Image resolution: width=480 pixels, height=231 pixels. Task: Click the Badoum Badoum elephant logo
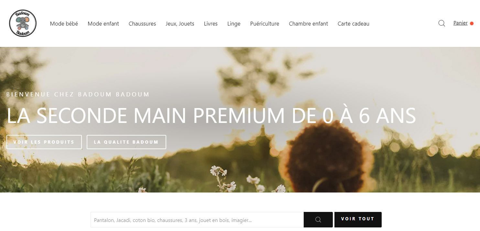pyautogui.click(x=23, y=23)
